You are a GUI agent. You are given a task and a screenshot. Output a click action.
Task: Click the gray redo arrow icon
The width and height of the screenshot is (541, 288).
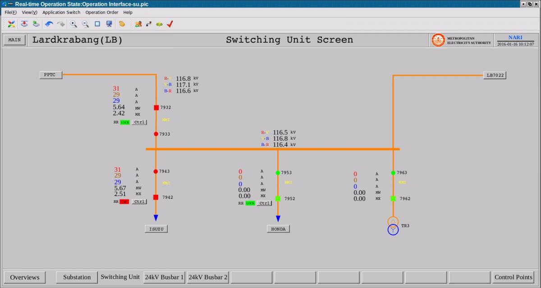pyautogui.click(x=60, y=24)
